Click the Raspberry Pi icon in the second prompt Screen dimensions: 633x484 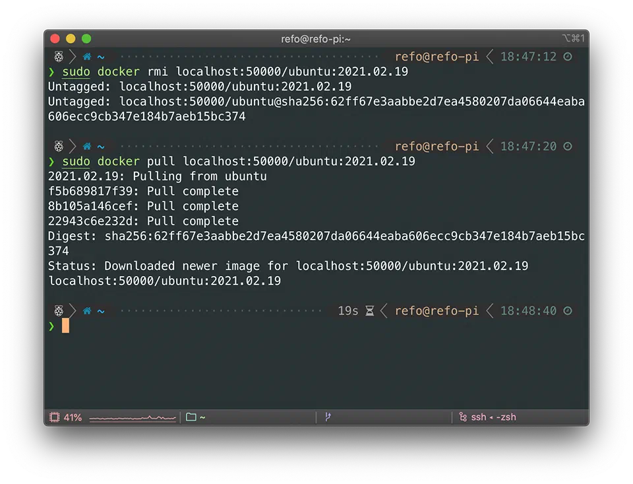(57, 146)
